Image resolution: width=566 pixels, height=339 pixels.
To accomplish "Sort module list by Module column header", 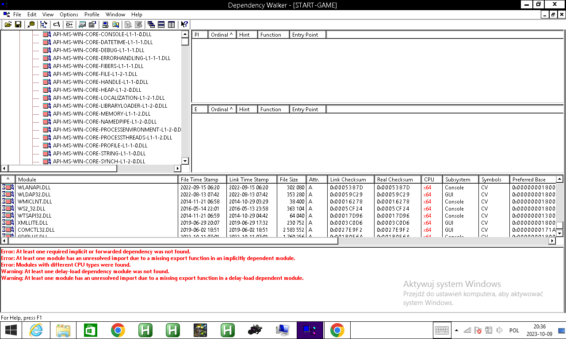I will pyautogui.click(x=96, y=179).
